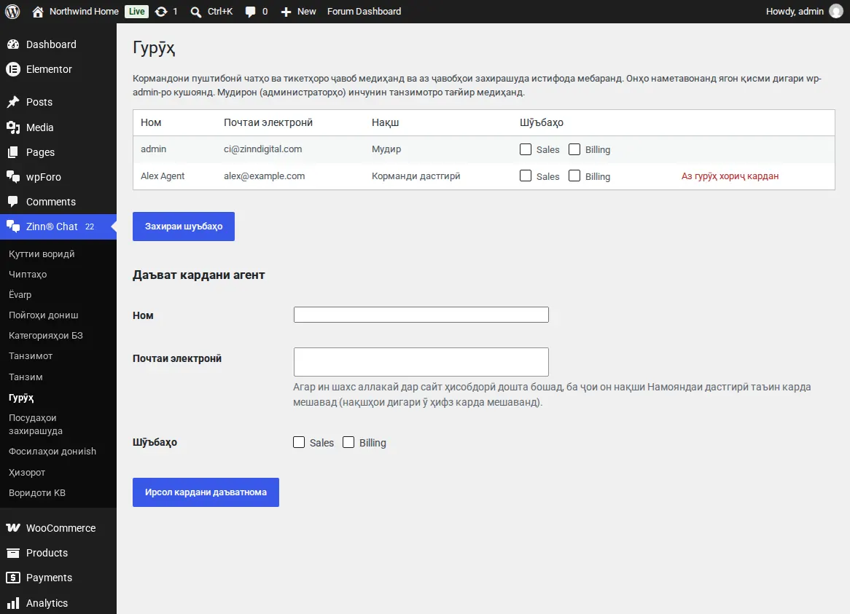Open the Zinn® Chat menu item
This screenshot has height=614, width=850.
(58, 227)
